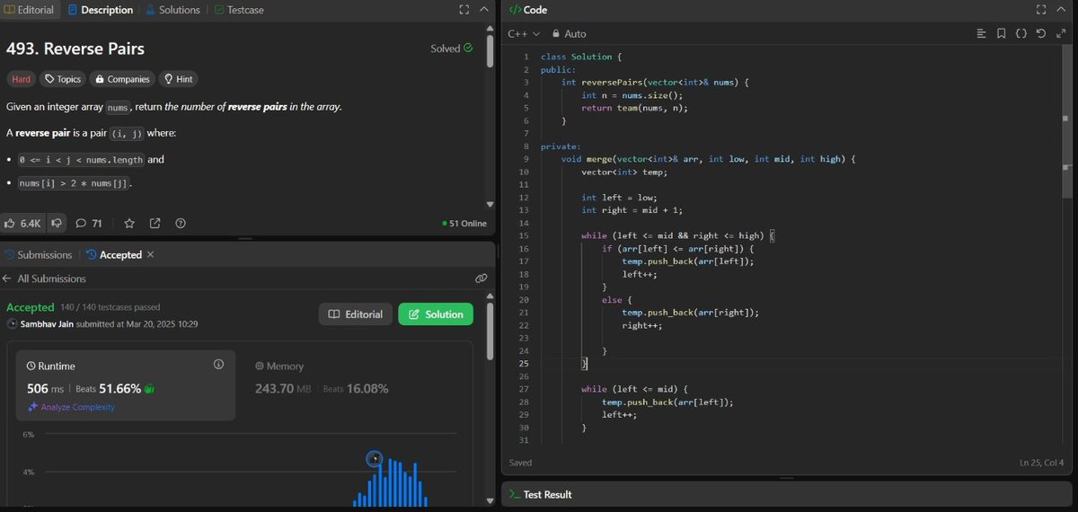Reset code to default with undo icon
1078x512 pixels.
point(1040,33)
